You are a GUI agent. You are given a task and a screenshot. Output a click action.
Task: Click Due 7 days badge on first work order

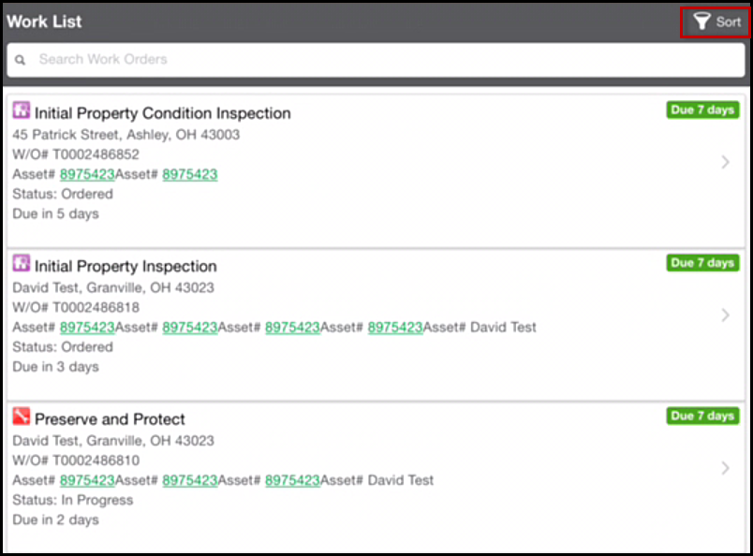click(702, 110)
